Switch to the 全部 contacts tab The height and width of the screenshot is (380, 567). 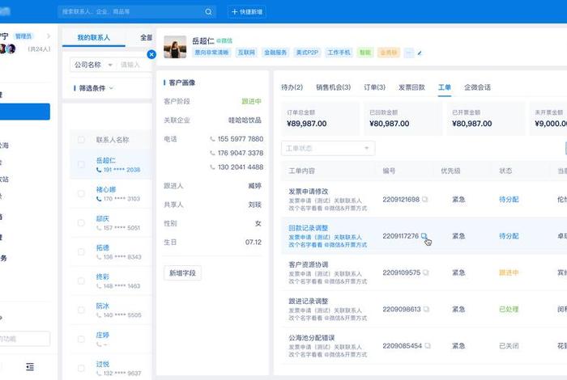pos(146,37)
